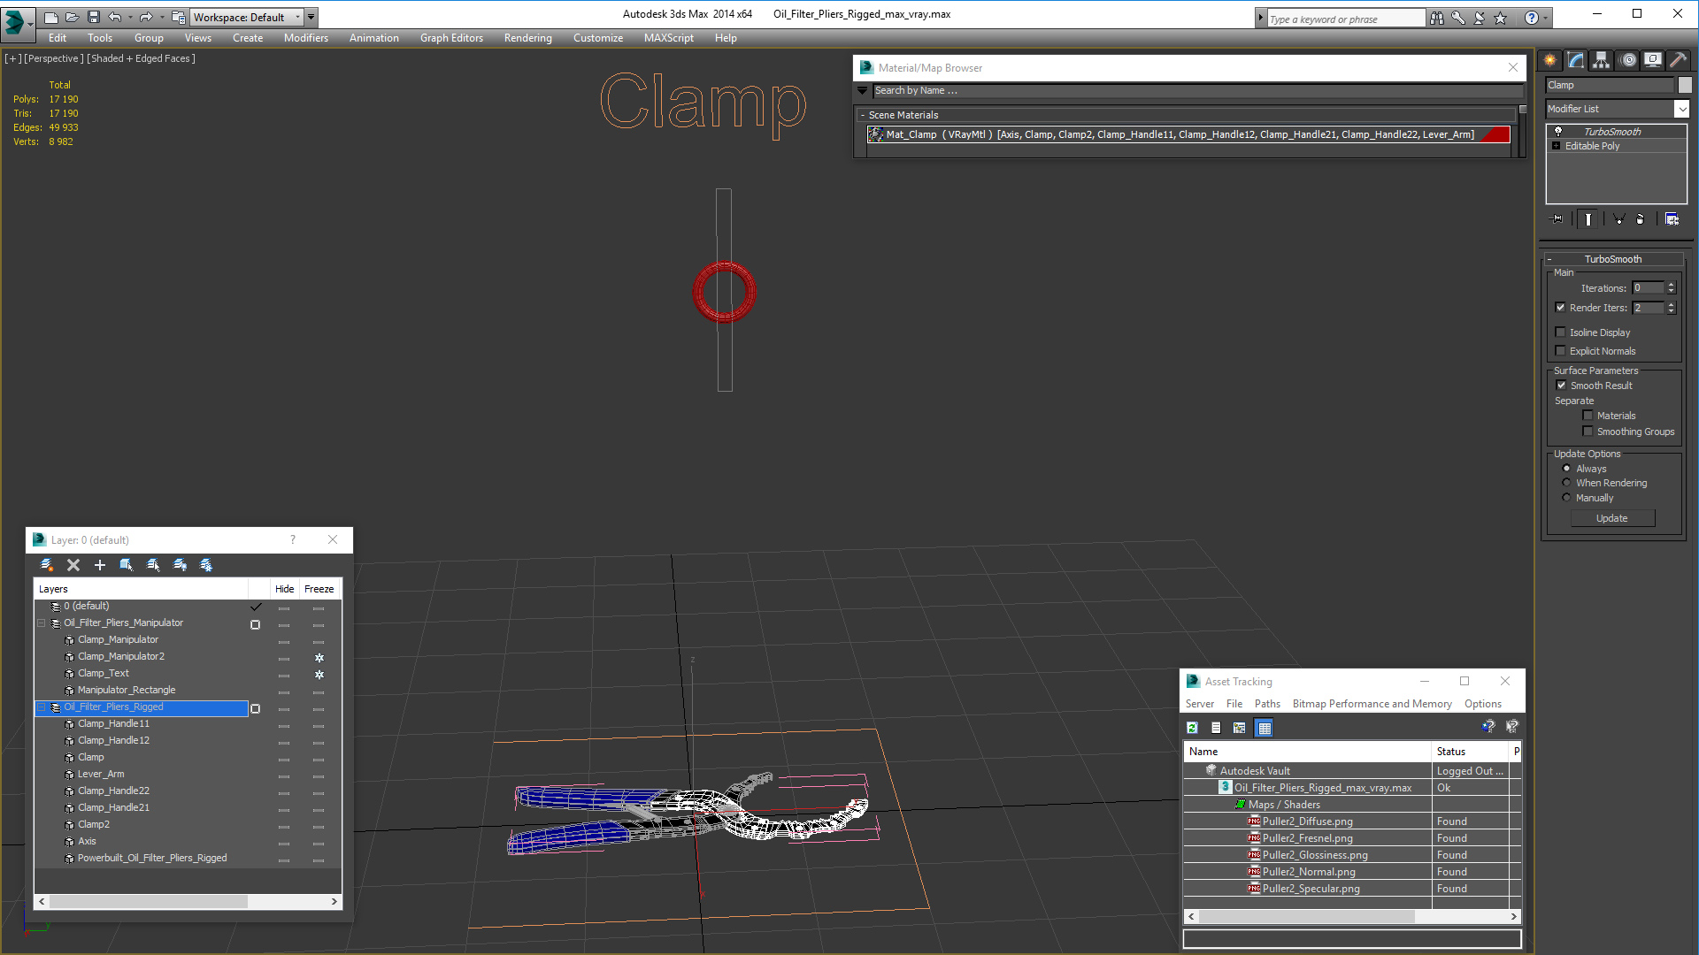Toggle freeze for Clamp_Manipulator2 layer row
Screen dimensions: 1699x955
(319, 657)
